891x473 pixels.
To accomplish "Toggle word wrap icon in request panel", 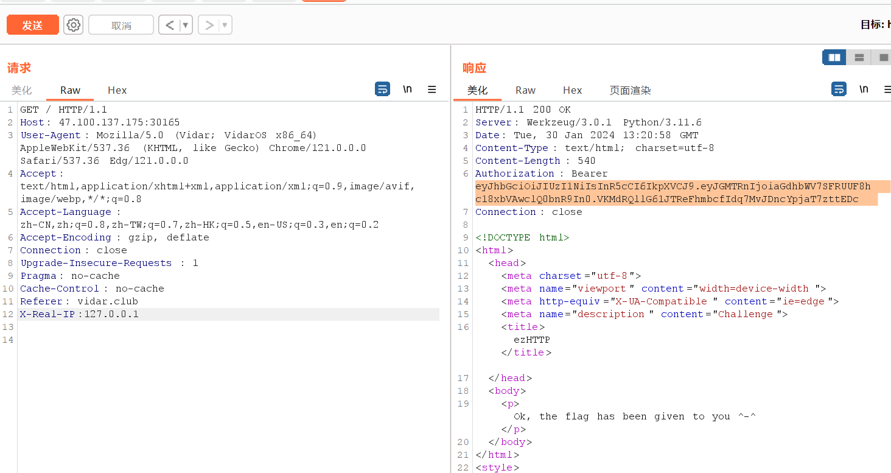I will click(383, 89).
